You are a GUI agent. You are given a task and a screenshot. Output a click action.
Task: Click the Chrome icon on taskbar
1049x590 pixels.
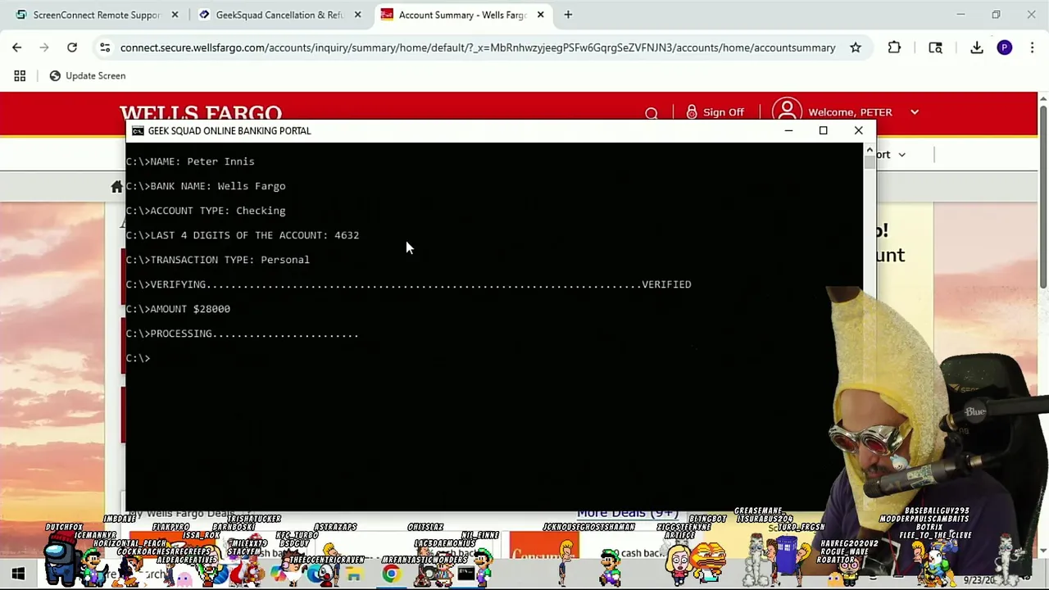tap(391, 574)
